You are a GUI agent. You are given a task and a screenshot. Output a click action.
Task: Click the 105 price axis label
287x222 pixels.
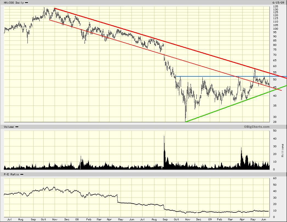tap(275, 25)
